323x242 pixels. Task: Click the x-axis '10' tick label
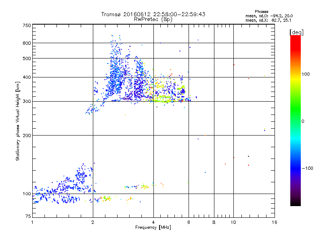pyautogui.click(x=233, y=222)
